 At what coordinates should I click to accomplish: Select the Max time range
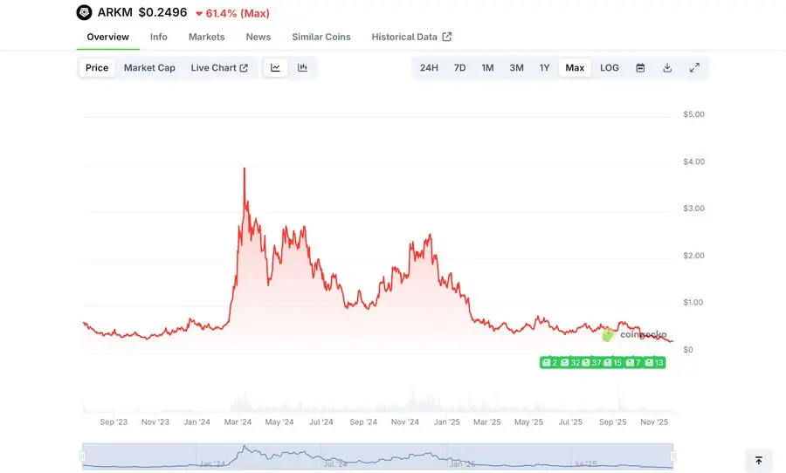point(575,68)
